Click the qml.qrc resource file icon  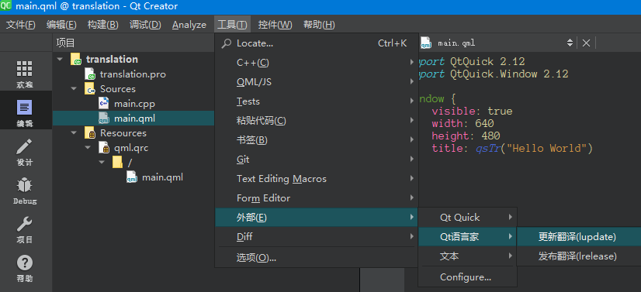tap(104, 148)
